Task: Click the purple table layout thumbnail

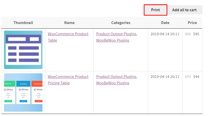Action: click(x=23, y=50)
